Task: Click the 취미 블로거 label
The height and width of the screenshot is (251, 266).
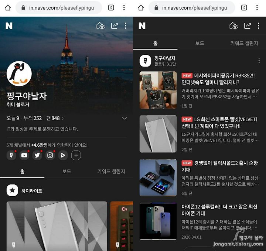Action: pyautogui.click(x=18, y=104)
